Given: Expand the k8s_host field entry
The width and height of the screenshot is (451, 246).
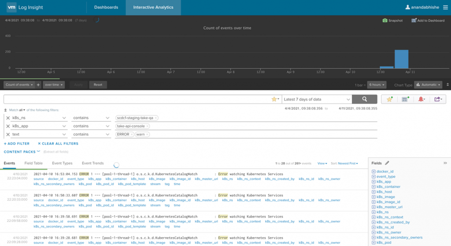Looking at the screenshot, I should (x=373, y=192).
